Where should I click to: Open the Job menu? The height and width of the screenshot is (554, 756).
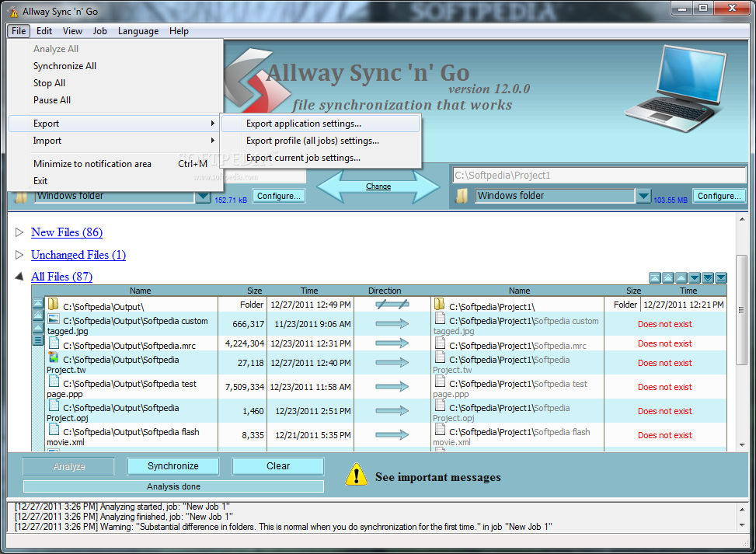[99, 31]
